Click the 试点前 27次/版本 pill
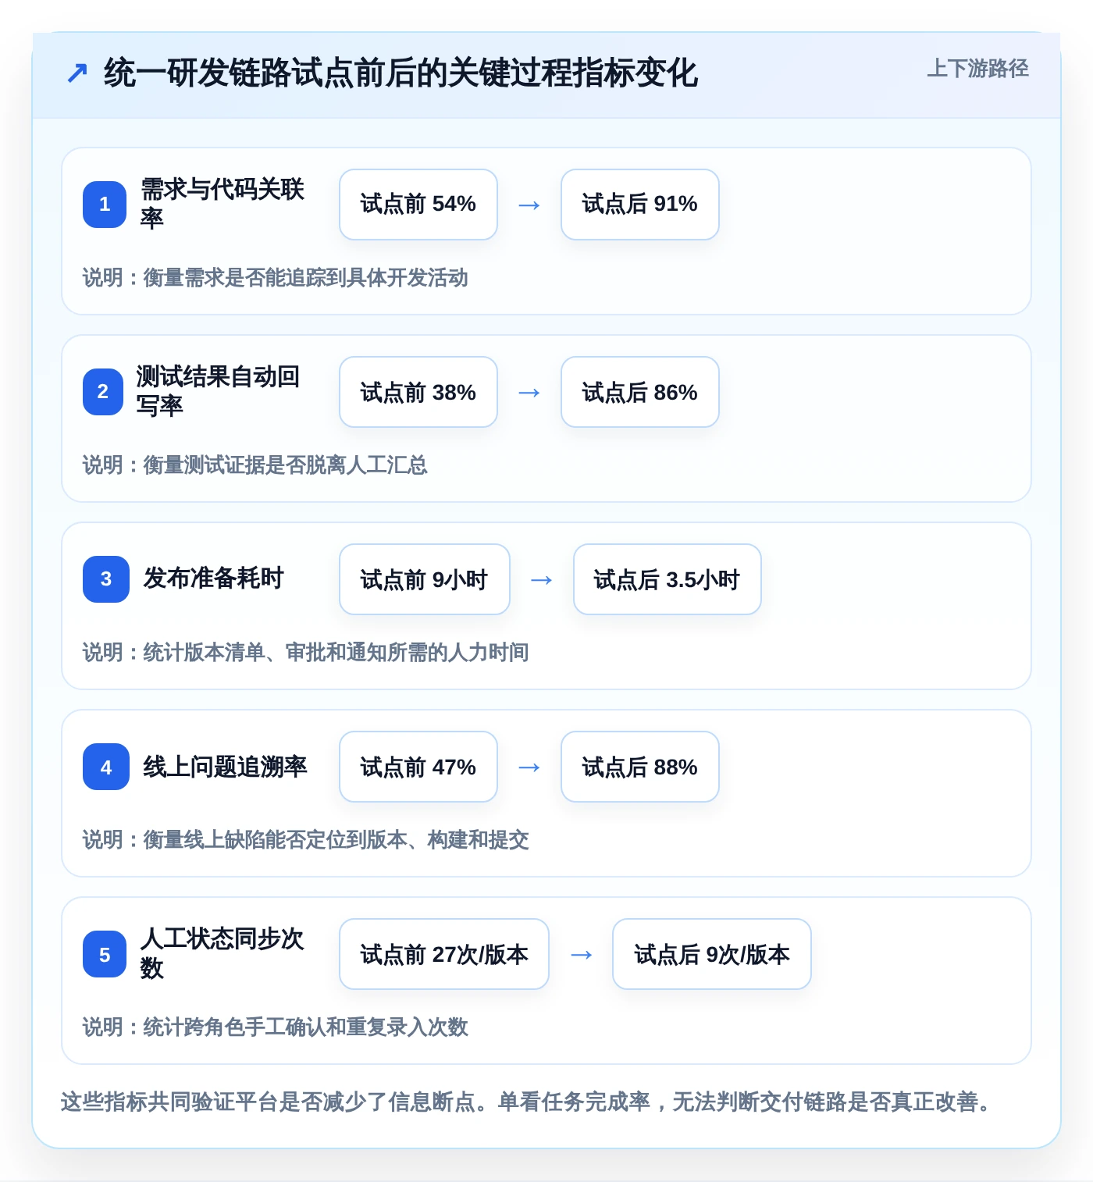This screenshot has height=1182, width=1093. point(444,954)
